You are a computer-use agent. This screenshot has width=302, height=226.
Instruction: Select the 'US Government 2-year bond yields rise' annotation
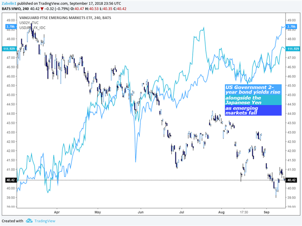pyautogui.click(x=253, y=90)
